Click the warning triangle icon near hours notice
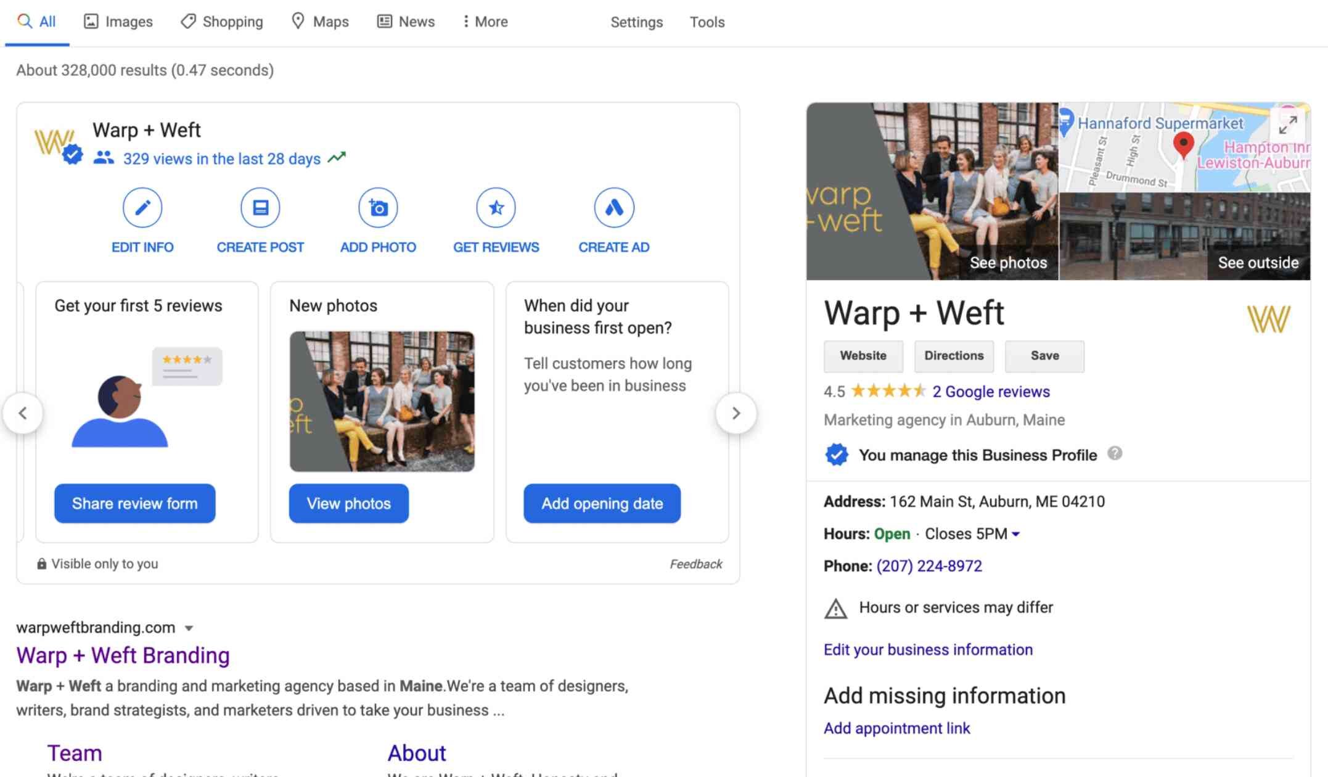The width and height of the screenshot is (1328, 777). pyautogui.click(x=836, y=609)
